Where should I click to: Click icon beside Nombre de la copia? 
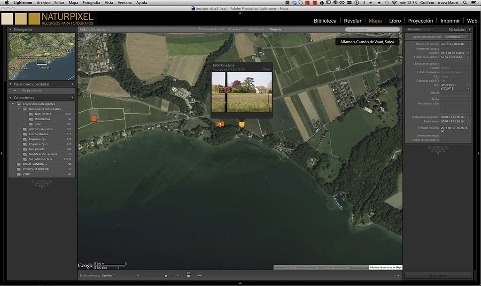click(468, 48)
